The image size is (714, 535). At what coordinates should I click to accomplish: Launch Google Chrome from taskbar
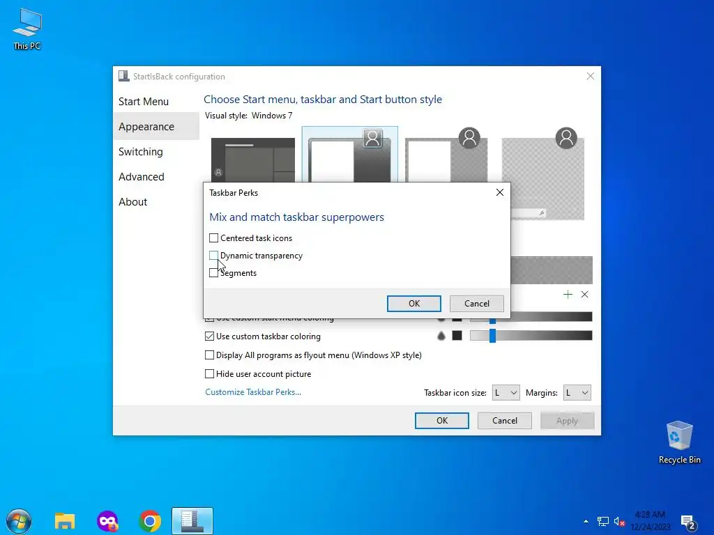point(150,521)
